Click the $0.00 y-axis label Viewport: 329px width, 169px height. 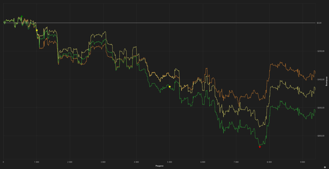coord(319,23)
